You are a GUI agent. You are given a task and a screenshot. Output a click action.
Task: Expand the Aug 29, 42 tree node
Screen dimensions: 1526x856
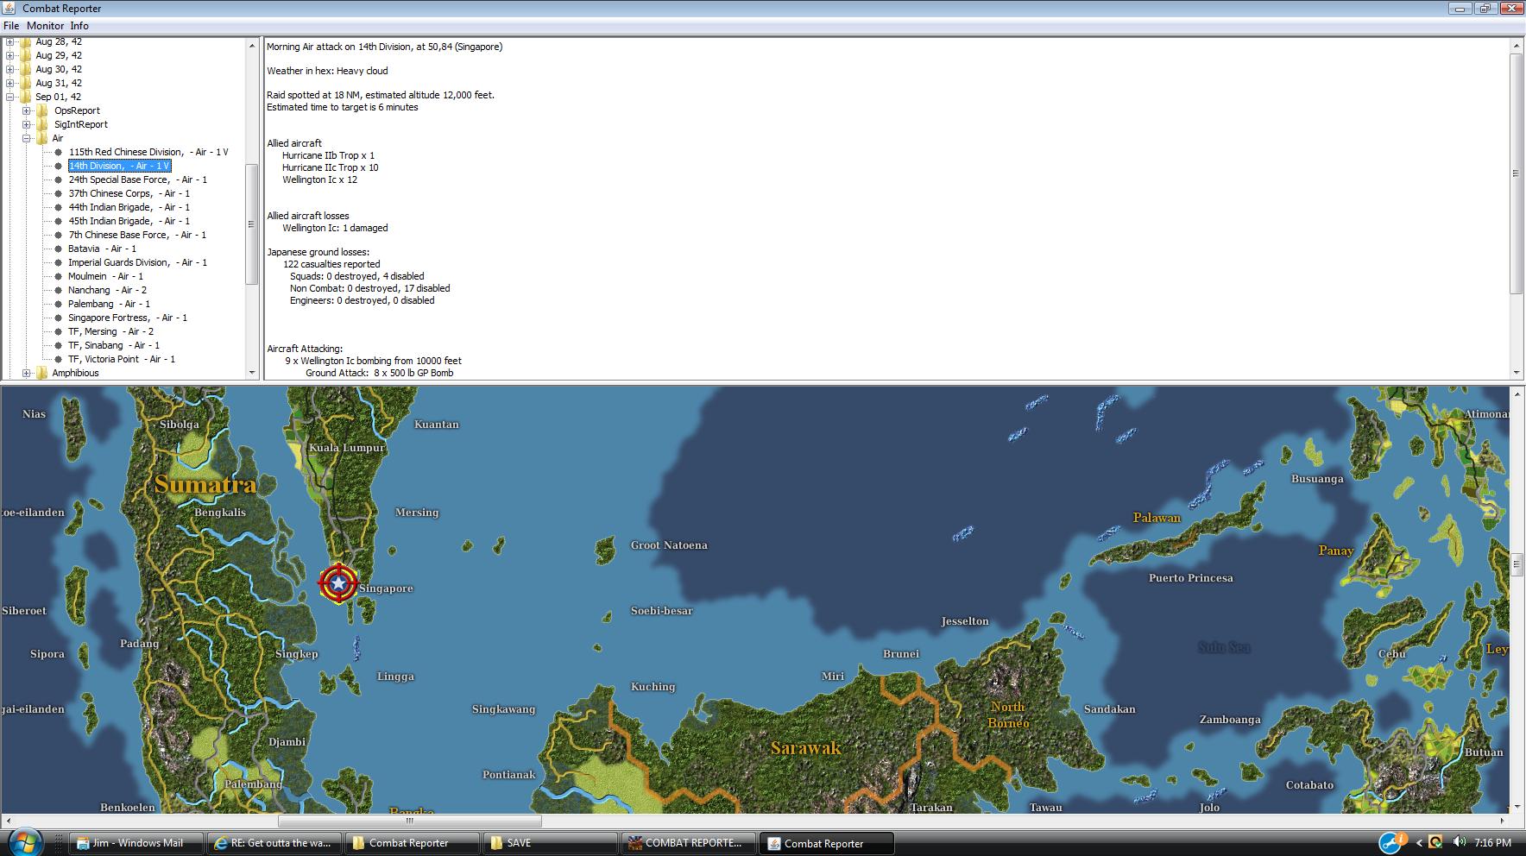point(10,55)
